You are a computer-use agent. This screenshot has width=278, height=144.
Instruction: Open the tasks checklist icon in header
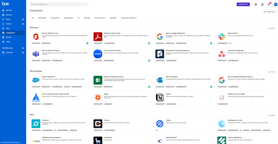click(262, 4)
